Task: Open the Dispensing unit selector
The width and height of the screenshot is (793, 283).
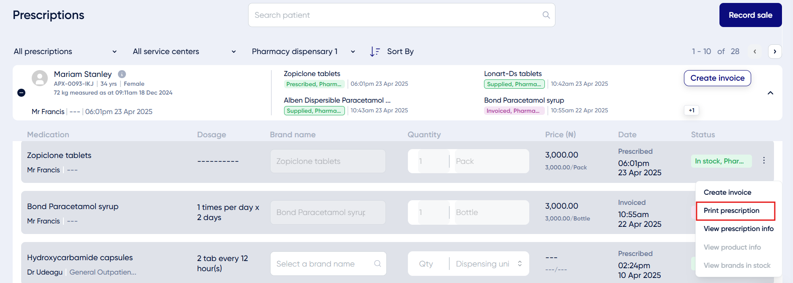Action: click(x=489, y=264)
